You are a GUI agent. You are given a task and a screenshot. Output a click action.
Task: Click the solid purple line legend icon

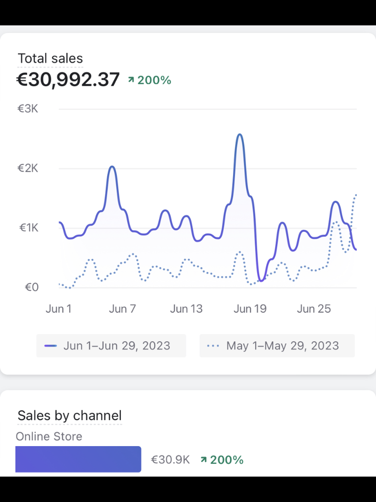click(x=50, y=346)
